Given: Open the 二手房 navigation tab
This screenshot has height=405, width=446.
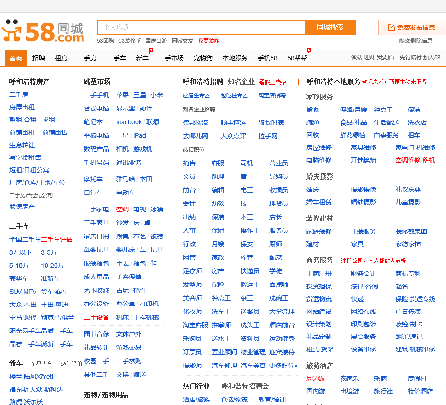Looking at the screenshot, I should (x=87, y=58).
